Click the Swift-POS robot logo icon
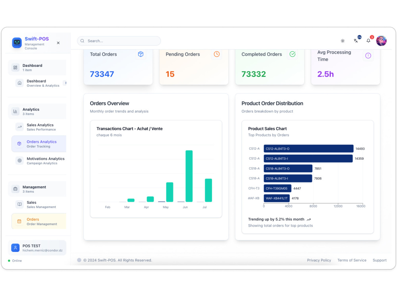 [x=17, y=43]
